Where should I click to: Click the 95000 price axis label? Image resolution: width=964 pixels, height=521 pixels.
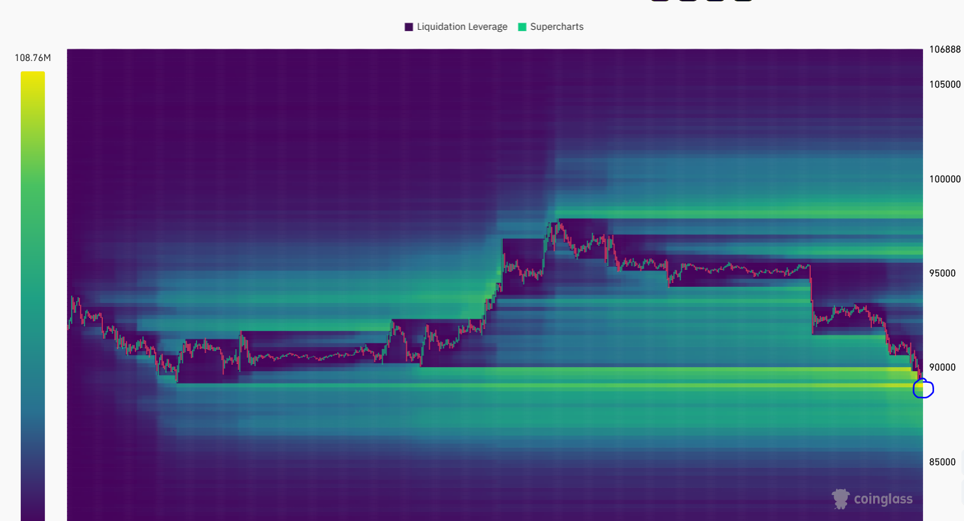pos(943,273)
